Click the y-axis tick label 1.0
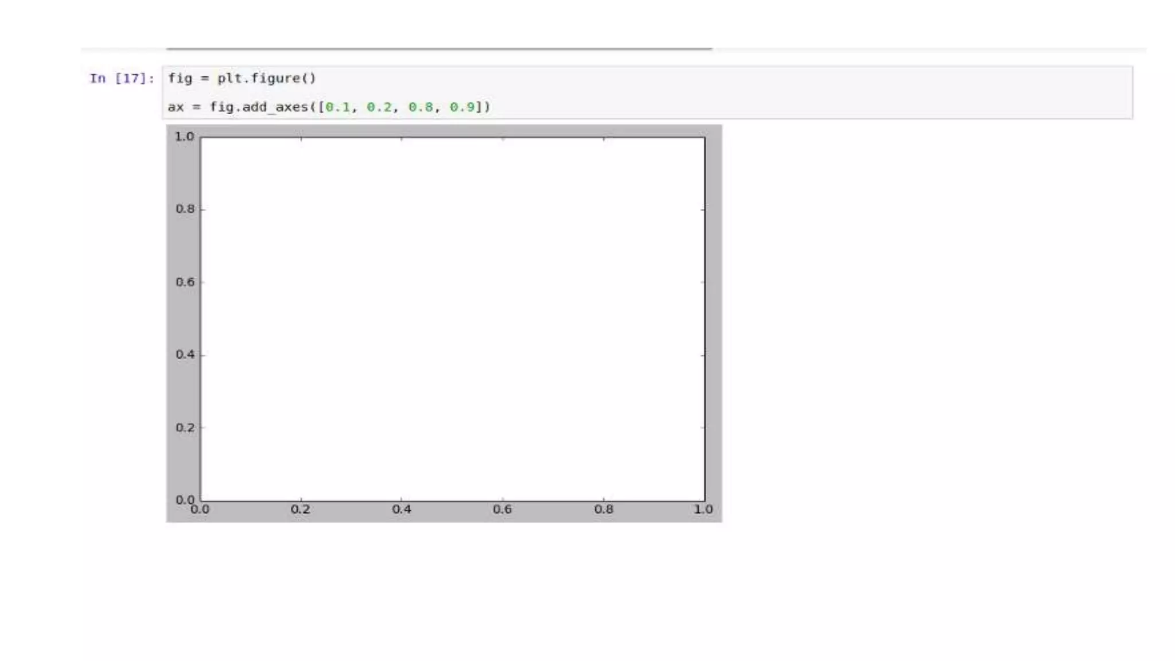Image resolution: width=1175 pixels, height=661 pixels. 185,137
